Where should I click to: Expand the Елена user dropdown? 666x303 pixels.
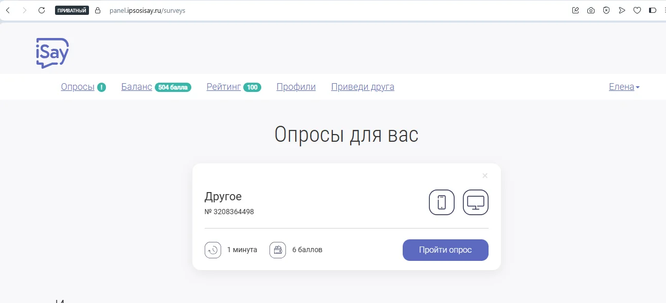point(624,87)
